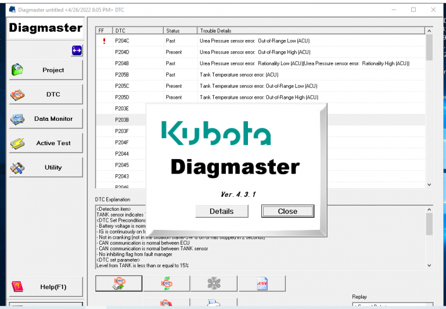Select the P205C row

(261, 86)
